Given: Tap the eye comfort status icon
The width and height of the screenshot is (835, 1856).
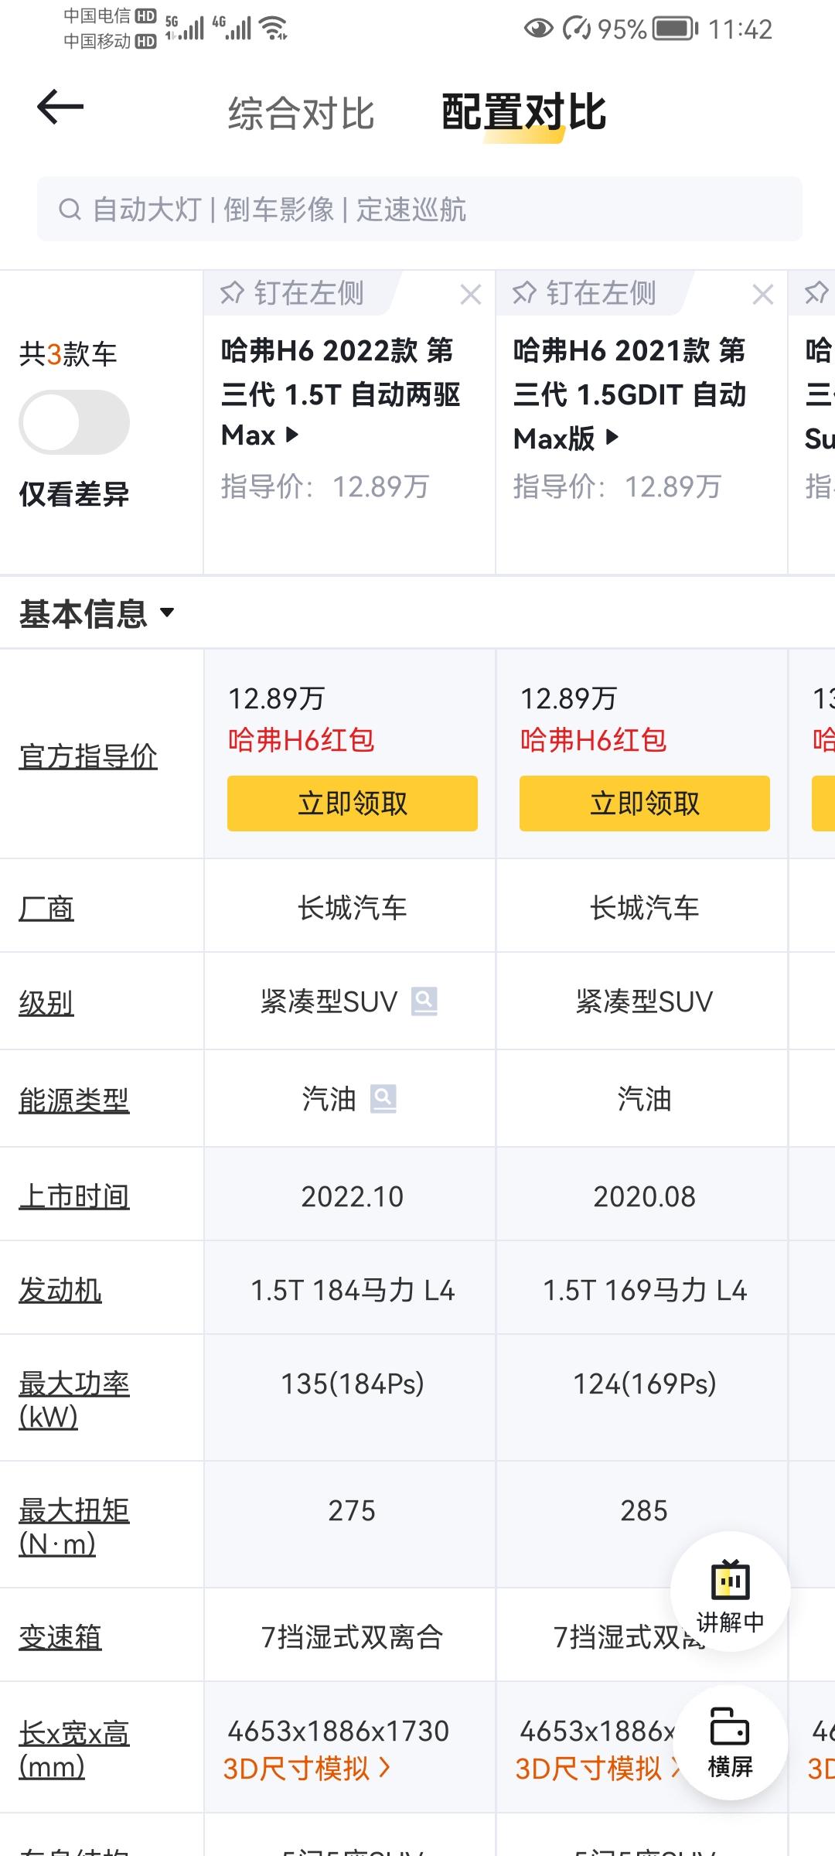Looking at the screenshot, I should tap(539, 29).
